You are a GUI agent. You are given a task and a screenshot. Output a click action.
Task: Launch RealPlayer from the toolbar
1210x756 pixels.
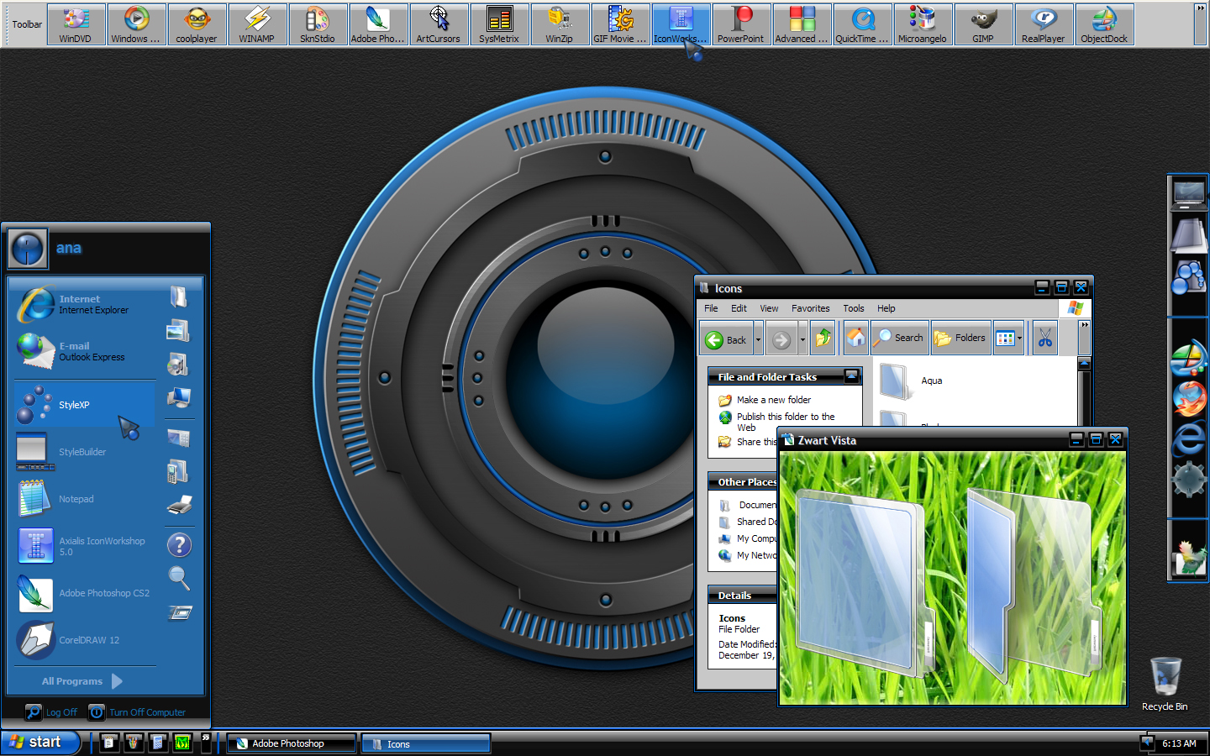point(1044,24)
